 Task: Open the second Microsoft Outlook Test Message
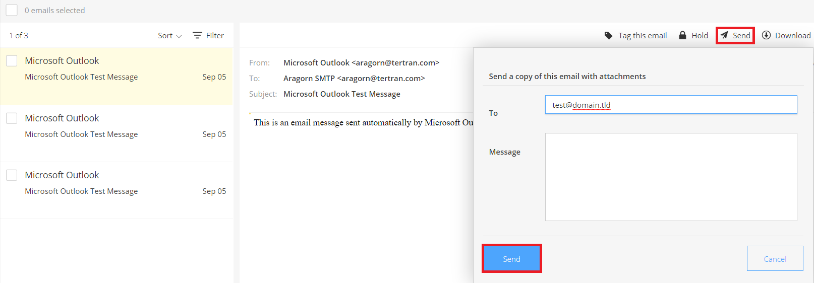coord(117,133)
